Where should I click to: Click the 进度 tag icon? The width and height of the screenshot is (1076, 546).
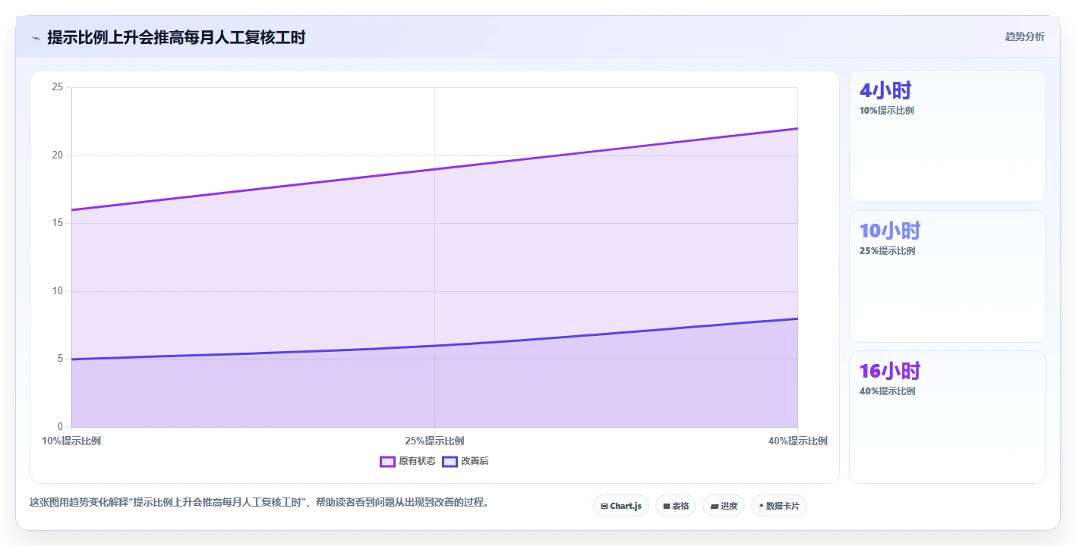(x=715, y=506)
